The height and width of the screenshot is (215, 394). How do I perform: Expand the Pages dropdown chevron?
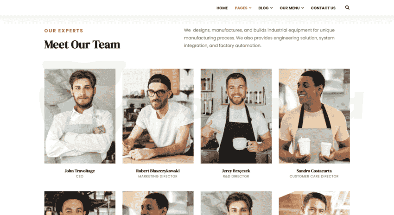250,8
